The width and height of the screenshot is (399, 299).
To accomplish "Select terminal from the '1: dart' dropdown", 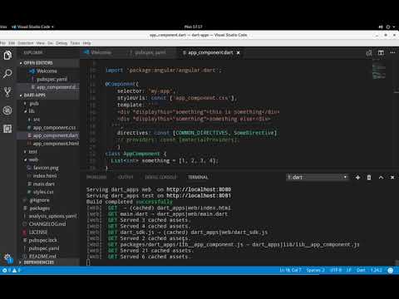I will tap(317, 177).
